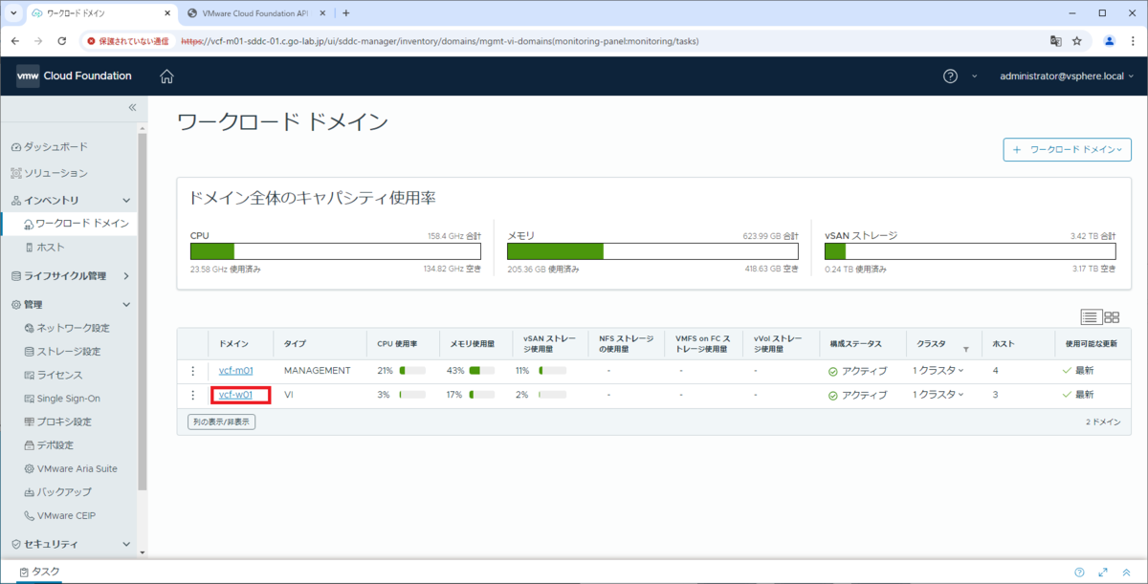Screen dimensions: 1148x584
Task: Open the browser profile icon
Action: pyautogui.click(x=1109, y=41)
